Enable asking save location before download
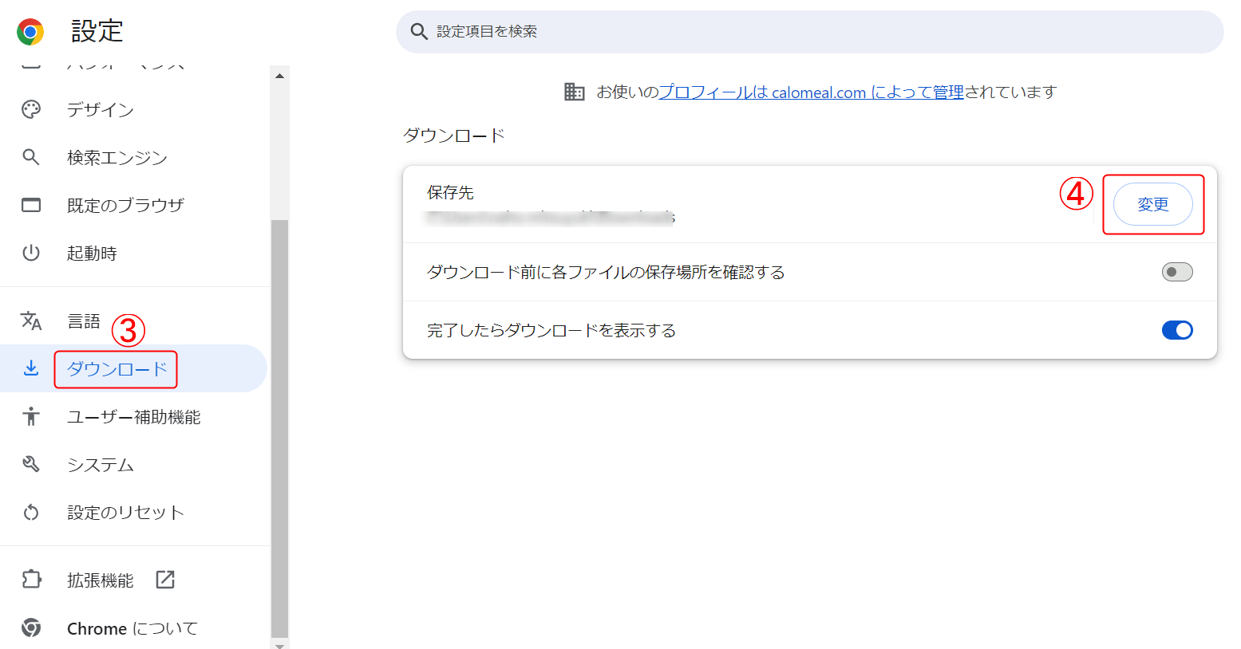Screen dimensions: 1241x649 [x=1176, y=272]
